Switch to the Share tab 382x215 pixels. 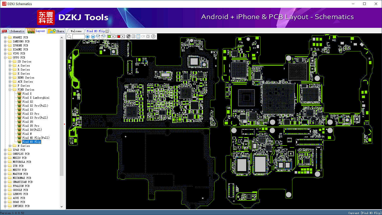pyautogui.click(x=56, y=31)
